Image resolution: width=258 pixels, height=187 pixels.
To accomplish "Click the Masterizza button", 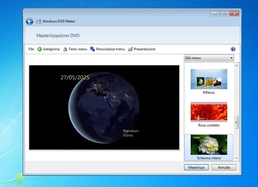I will [x=196, y=168].
